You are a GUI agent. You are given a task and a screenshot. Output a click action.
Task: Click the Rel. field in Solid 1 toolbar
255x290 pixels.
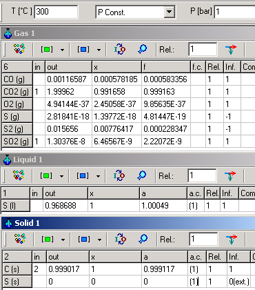coord(203,239)
